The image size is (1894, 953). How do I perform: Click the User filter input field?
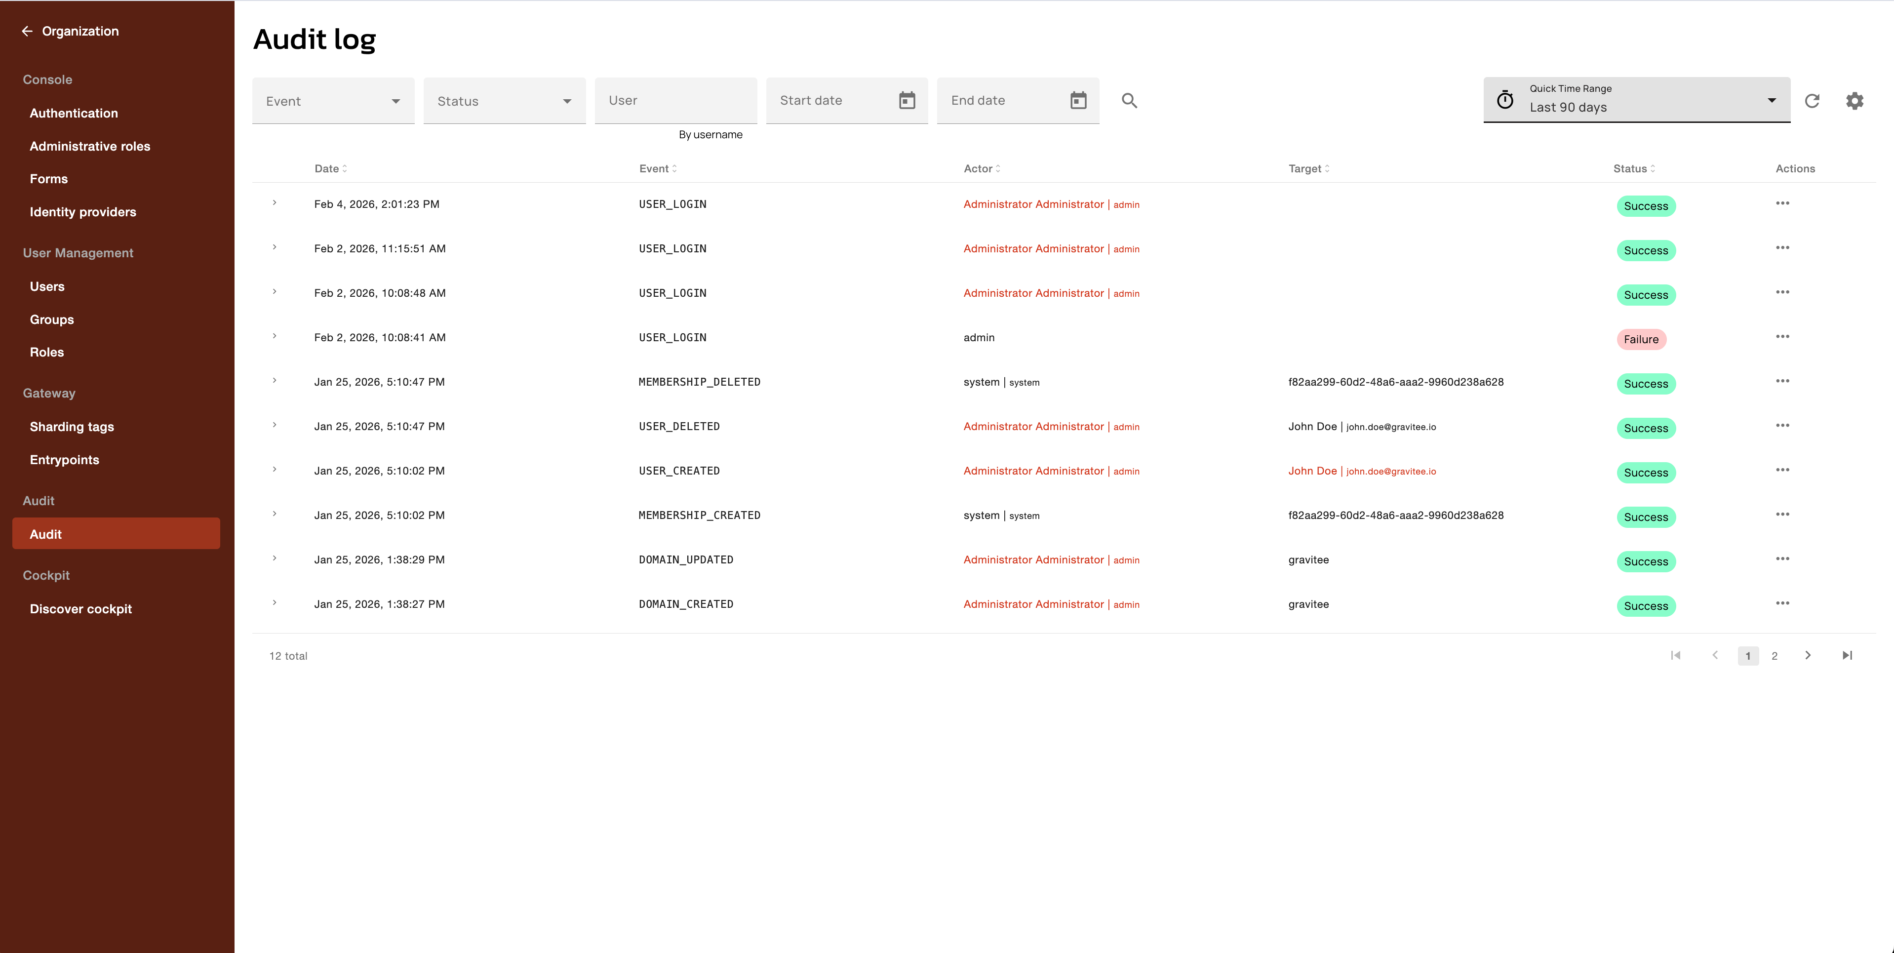tap(675, 101)
